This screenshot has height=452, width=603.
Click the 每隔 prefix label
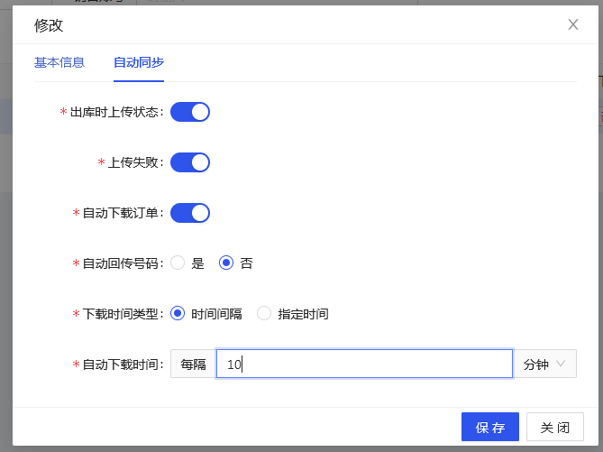point(194,364)
